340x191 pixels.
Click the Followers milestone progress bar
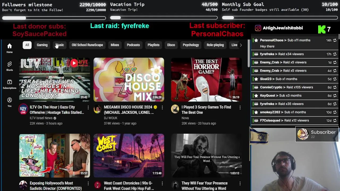(x=54, y=18)
